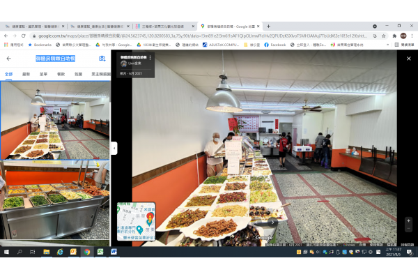Screen dimensions: 418x279
Task: Open Windows taskbar search
Action: point(20,252)
